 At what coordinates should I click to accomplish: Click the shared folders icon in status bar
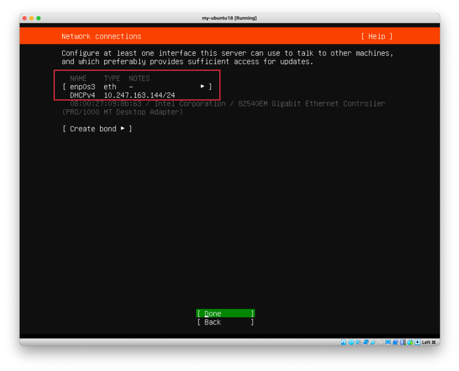[x=381, y=342]
